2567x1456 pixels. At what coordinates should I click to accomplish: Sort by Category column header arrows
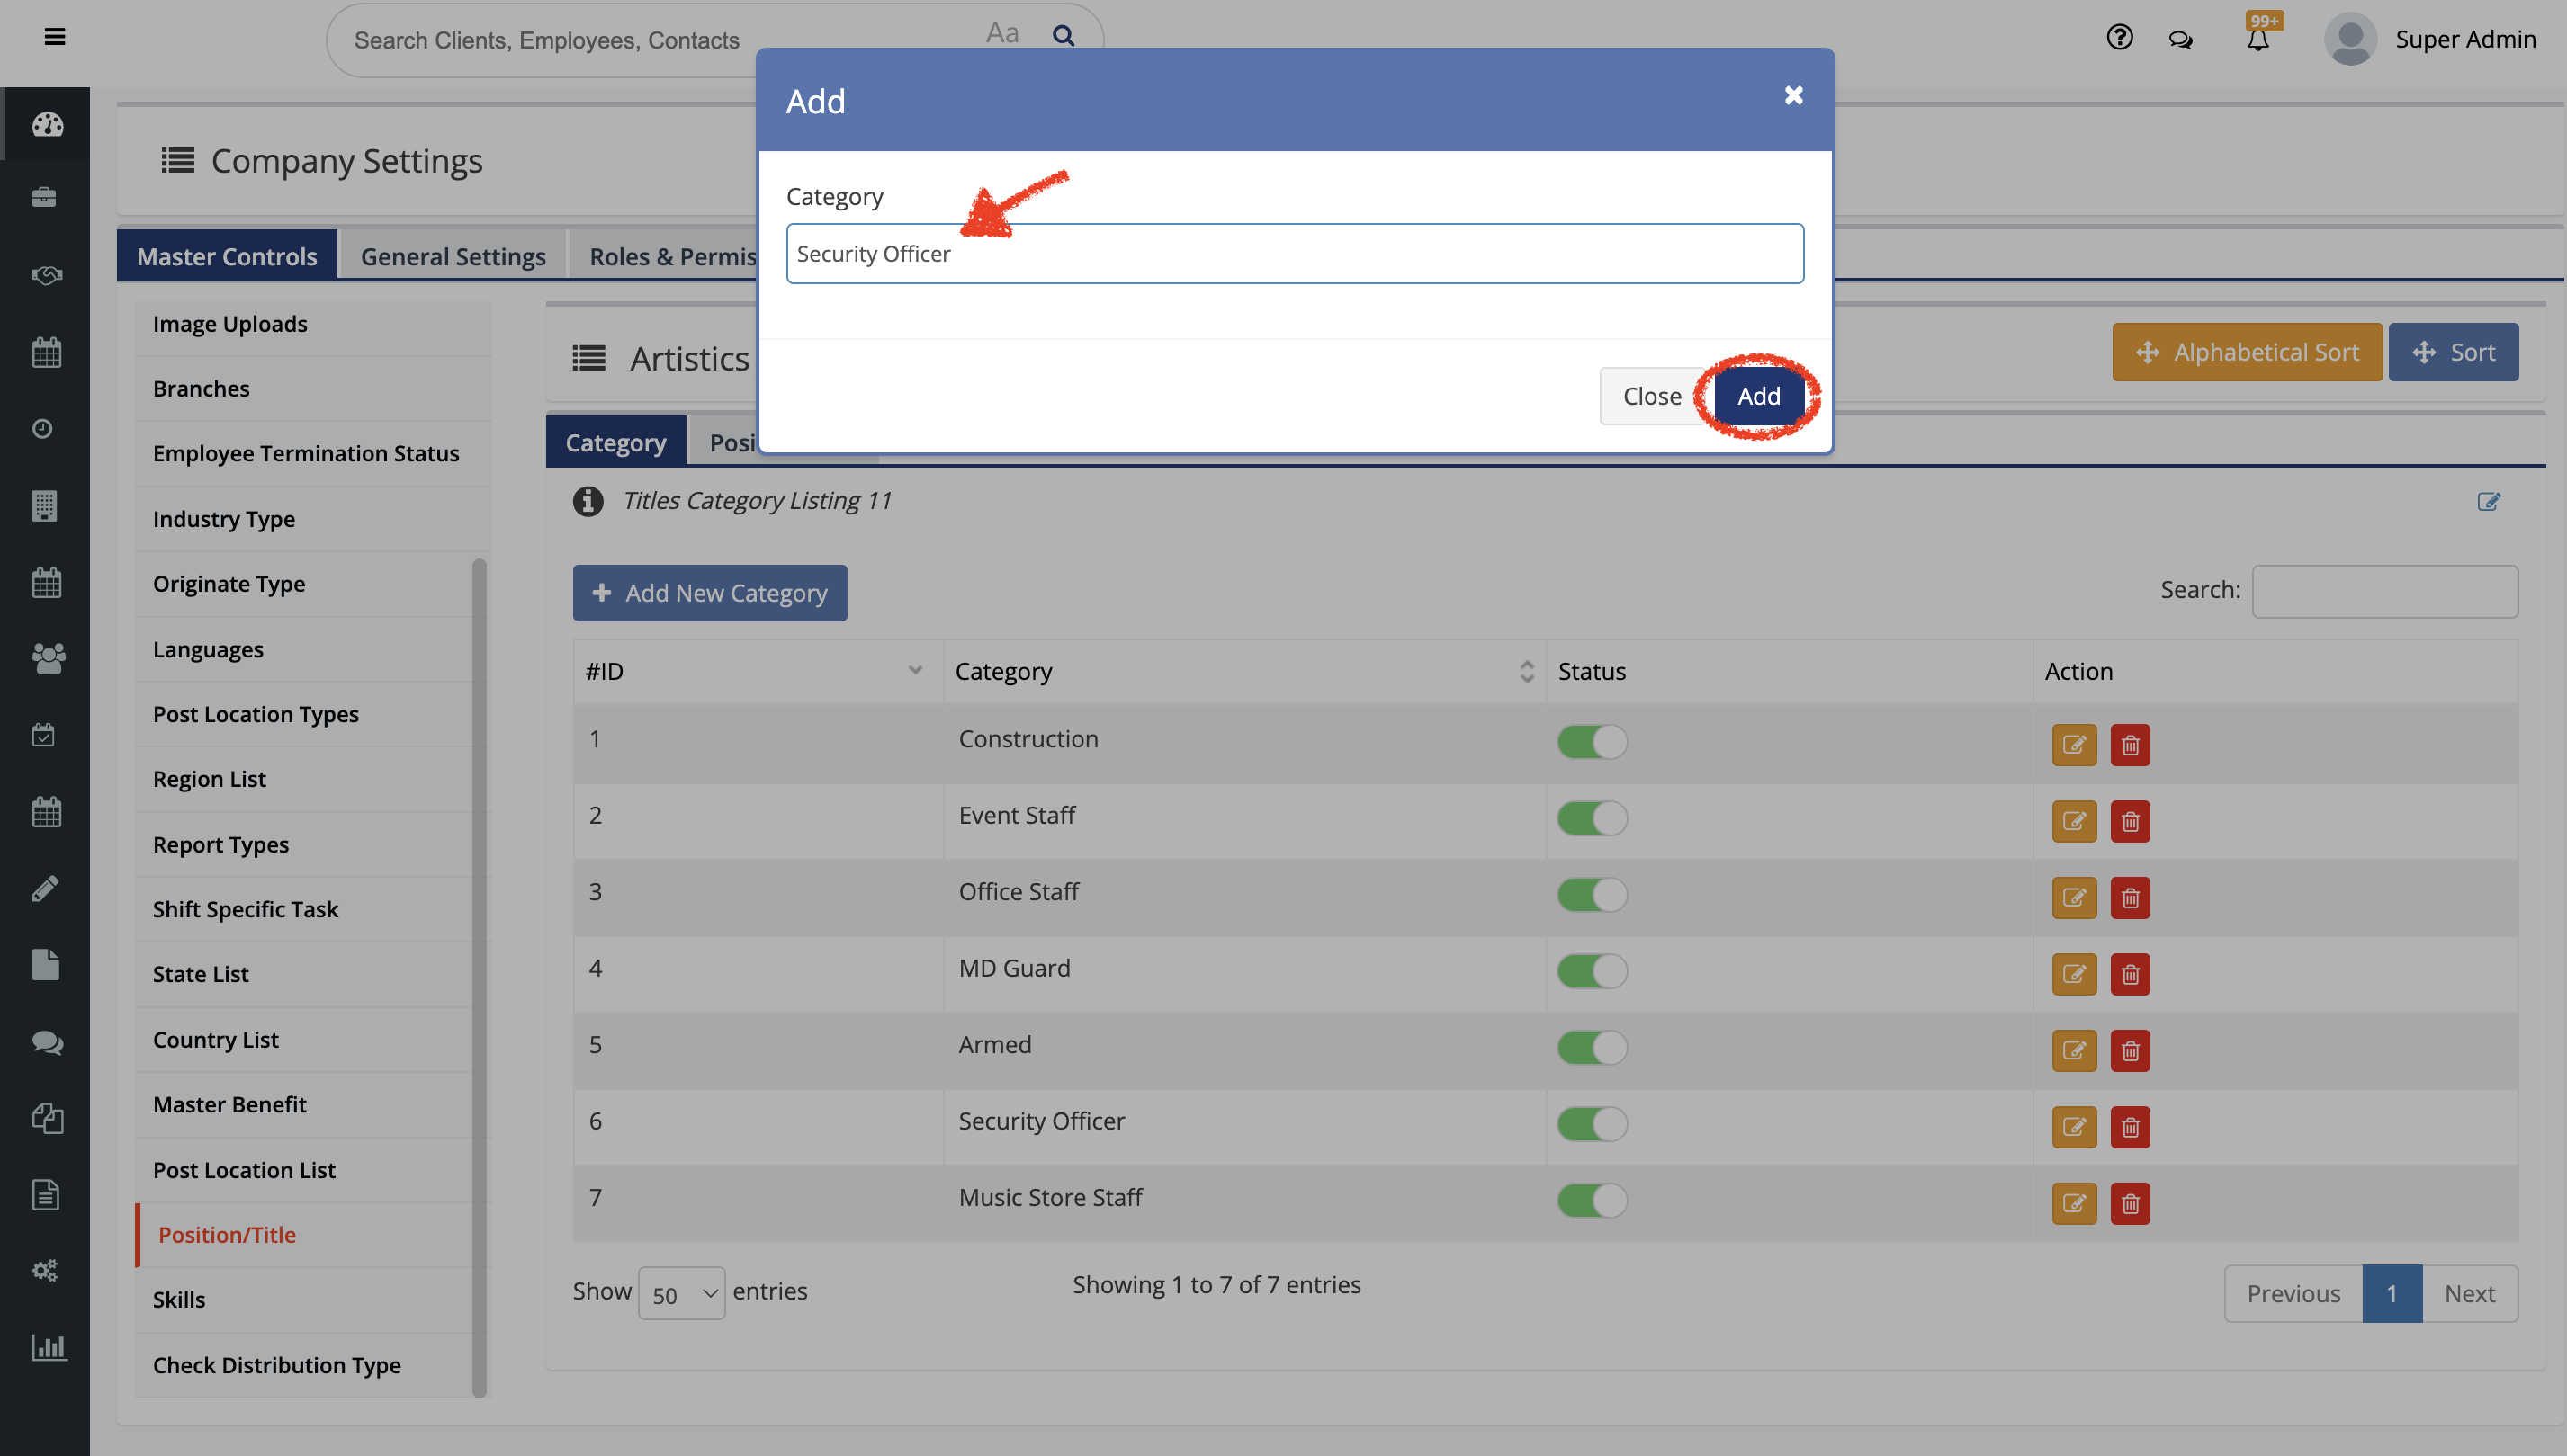coord(1526,671)
